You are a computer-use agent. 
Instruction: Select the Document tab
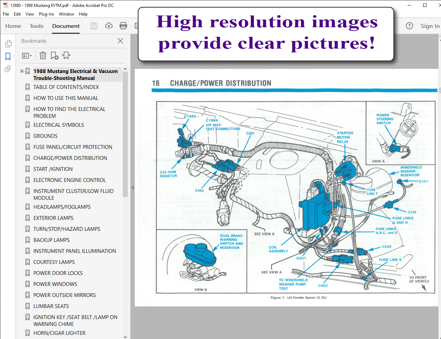(x=66, y=26)
